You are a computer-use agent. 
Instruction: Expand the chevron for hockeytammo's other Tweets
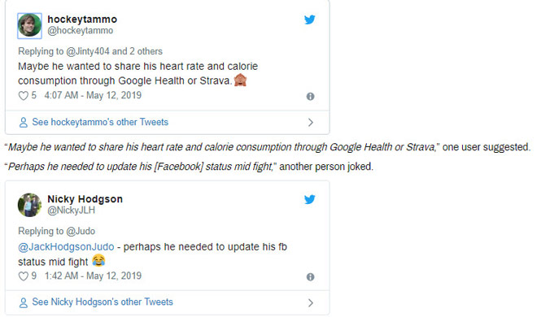point(310,123)
